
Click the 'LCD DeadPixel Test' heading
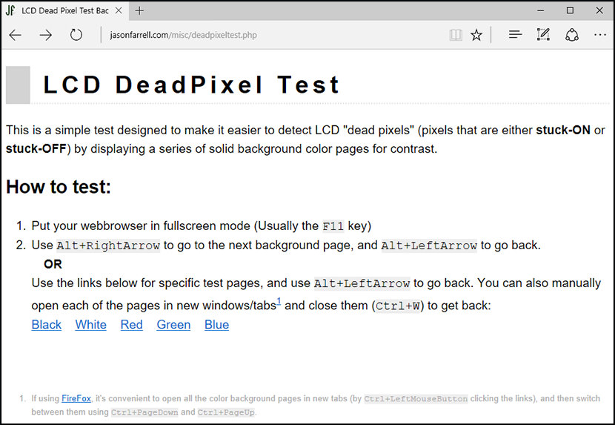click(191, 85)
